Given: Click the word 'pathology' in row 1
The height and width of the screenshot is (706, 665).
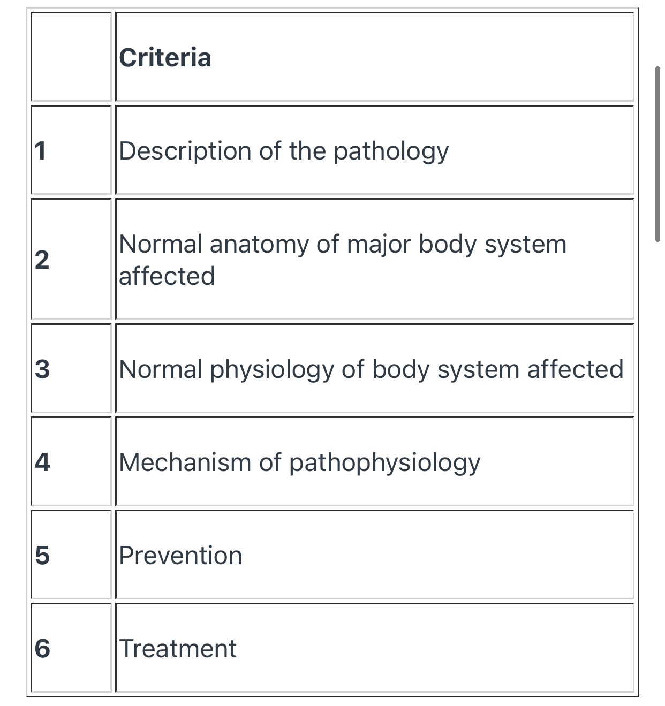Looking at the screenshot, I should (391, 151).
